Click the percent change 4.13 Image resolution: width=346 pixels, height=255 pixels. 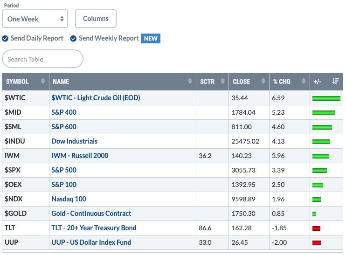coord(278,141)
